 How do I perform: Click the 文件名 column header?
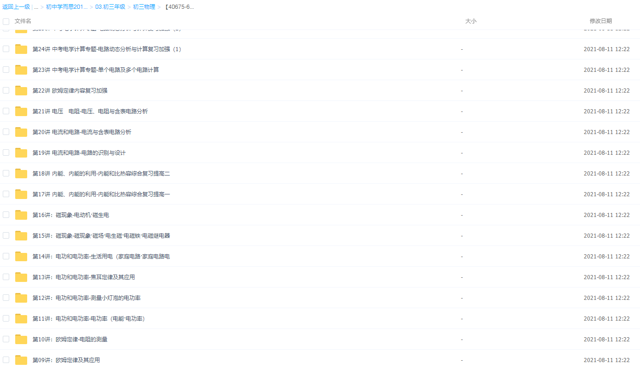22,21
